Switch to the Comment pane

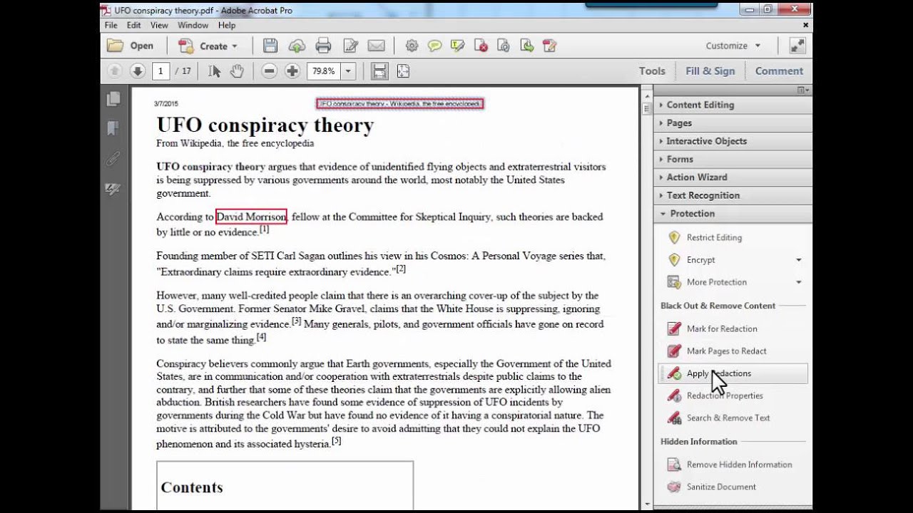pyautogui.click(x=779, y=71)
